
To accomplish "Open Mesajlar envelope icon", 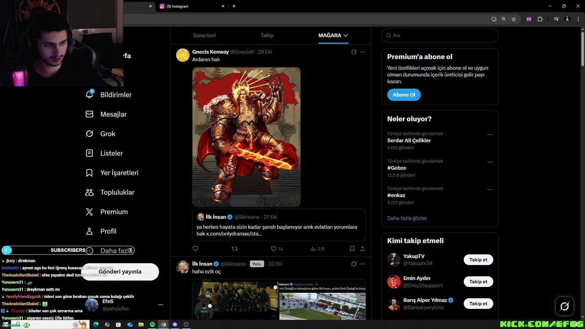I will [x=90, y=114].
